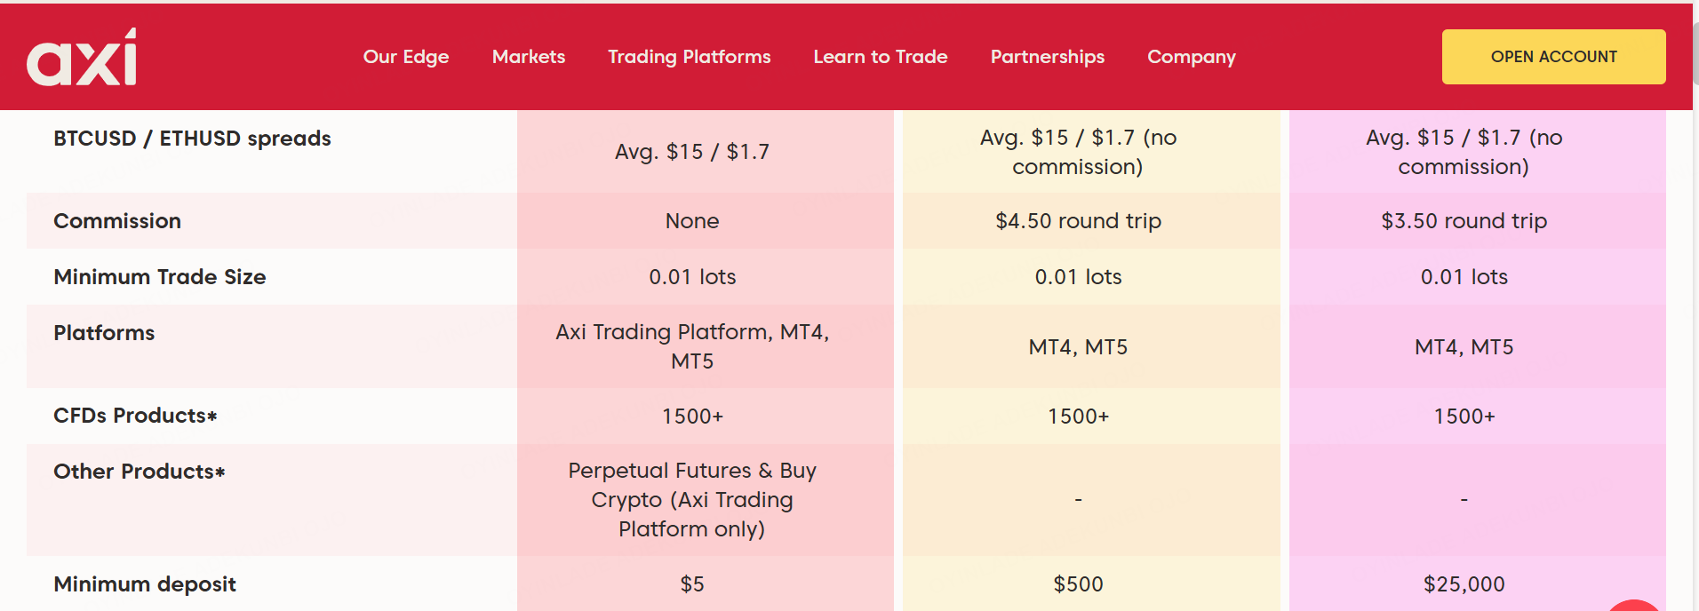Select the Commission row label
Screen dimensions: 1699x611
coord(117,221)
